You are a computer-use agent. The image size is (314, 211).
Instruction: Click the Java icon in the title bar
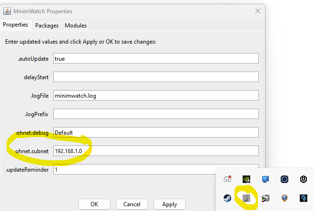pyautogui.click(x=7, y=11)
